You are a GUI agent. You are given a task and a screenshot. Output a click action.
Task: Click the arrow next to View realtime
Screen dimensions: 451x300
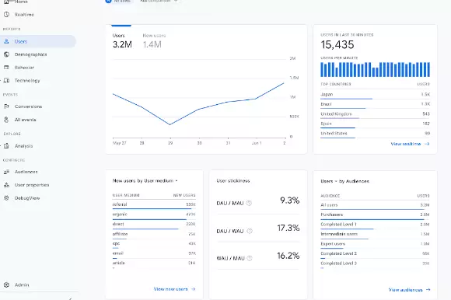tap(427, 144)
